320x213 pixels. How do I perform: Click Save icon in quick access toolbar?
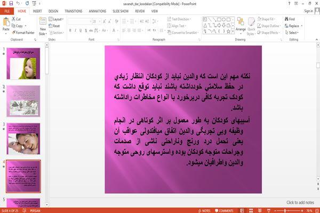11,4
